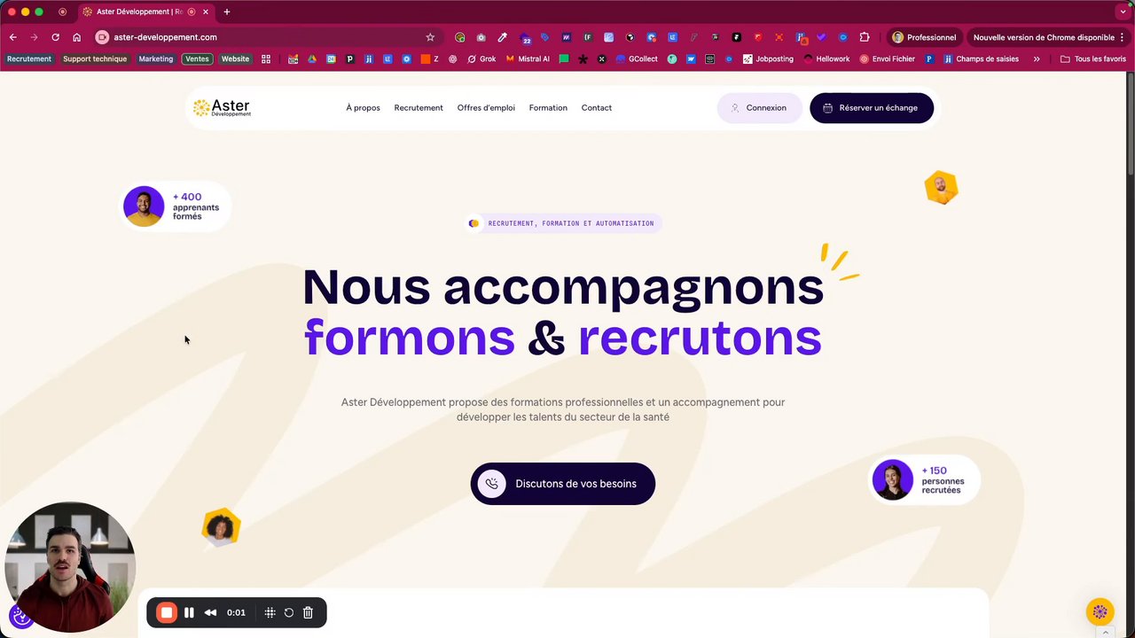Go to the Formation page

(548, 108)
